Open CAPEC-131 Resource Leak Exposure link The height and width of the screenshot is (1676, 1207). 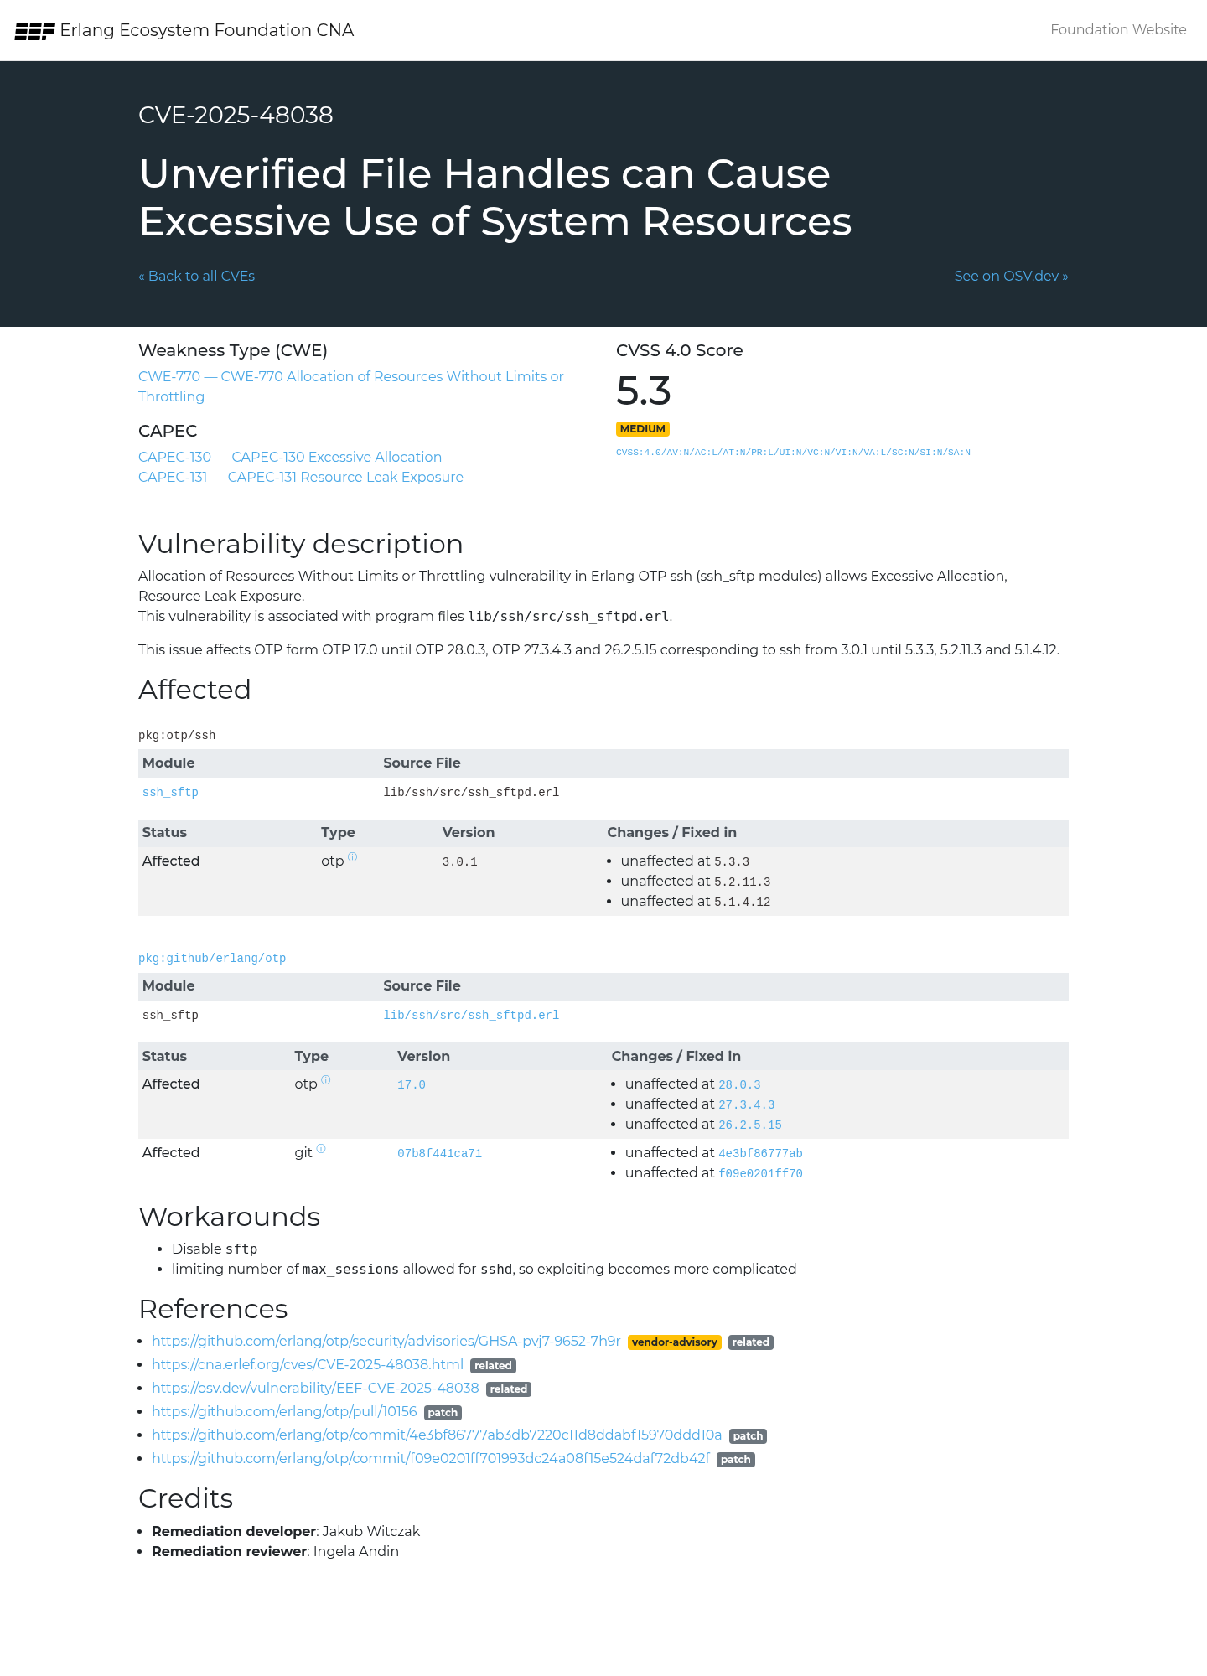301,477
